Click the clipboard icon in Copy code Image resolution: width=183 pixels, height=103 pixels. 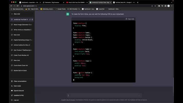[x=126, y=19]
